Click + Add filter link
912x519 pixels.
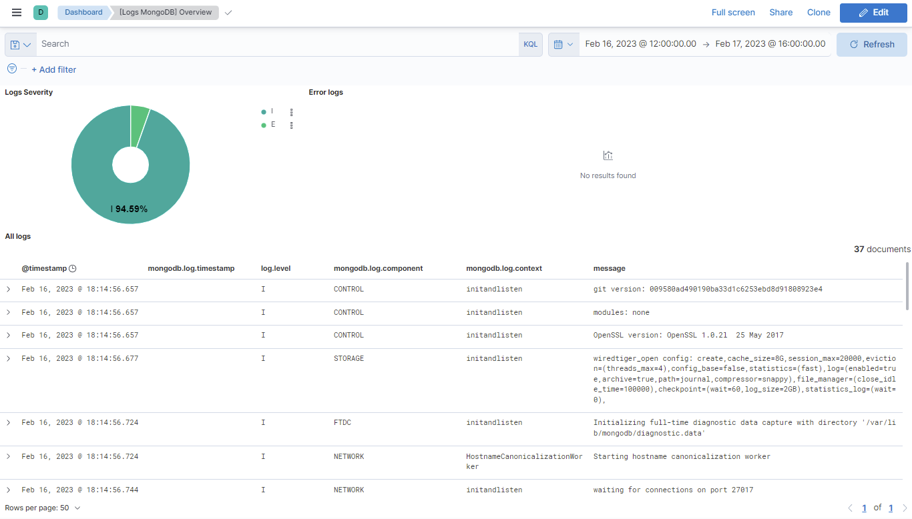coord(54,69)
